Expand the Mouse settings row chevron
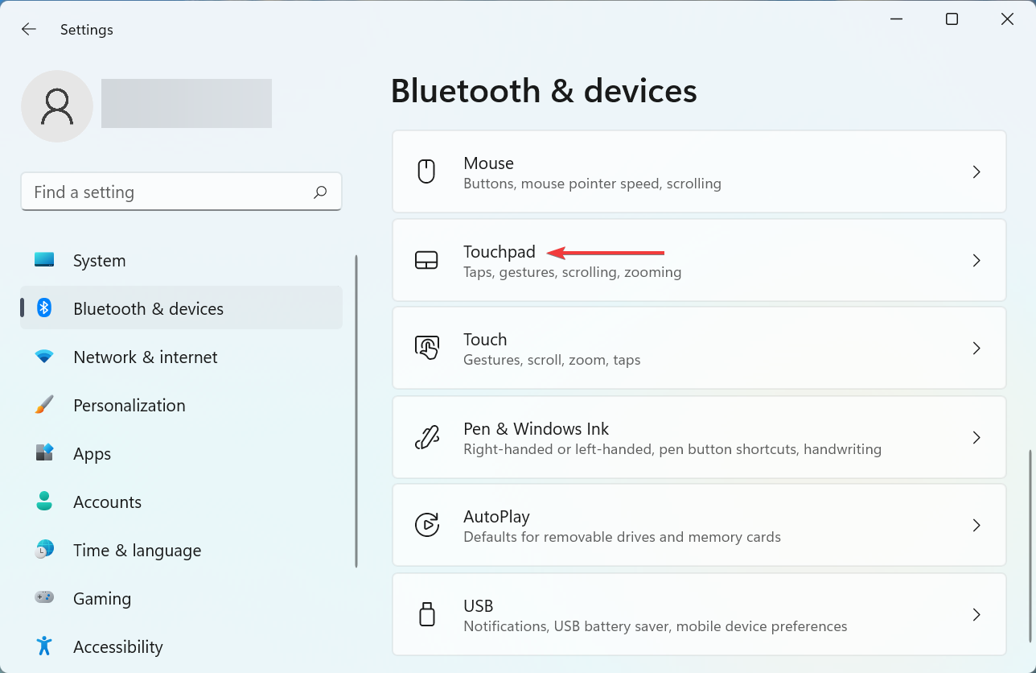The image size is (1036, 673). click(976, 171)
